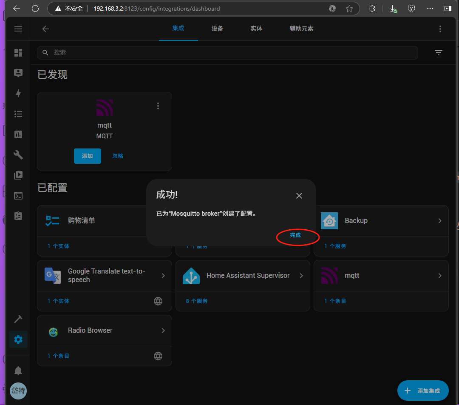The height and width of the screenshot is (405, 459).
Task: Click the 忽略 link on mqtt card
Action: 118,156
